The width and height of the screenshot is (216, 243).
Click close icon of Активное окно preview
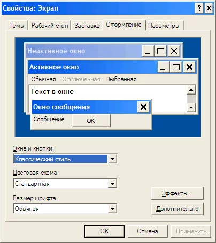189,67
